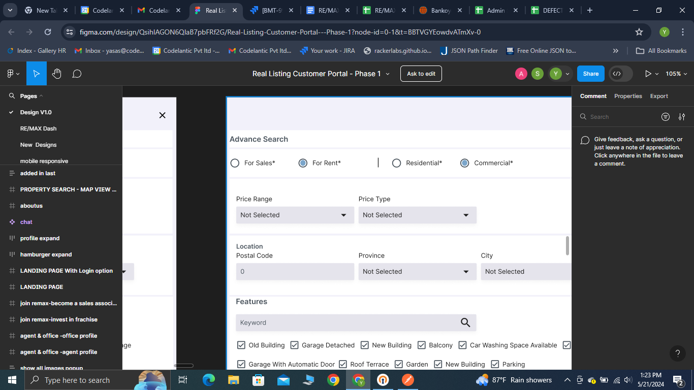Open a new browser tab plus
The width and height of the screenshot is (694, 390).
pyautogui.click(x=589, y=10)
